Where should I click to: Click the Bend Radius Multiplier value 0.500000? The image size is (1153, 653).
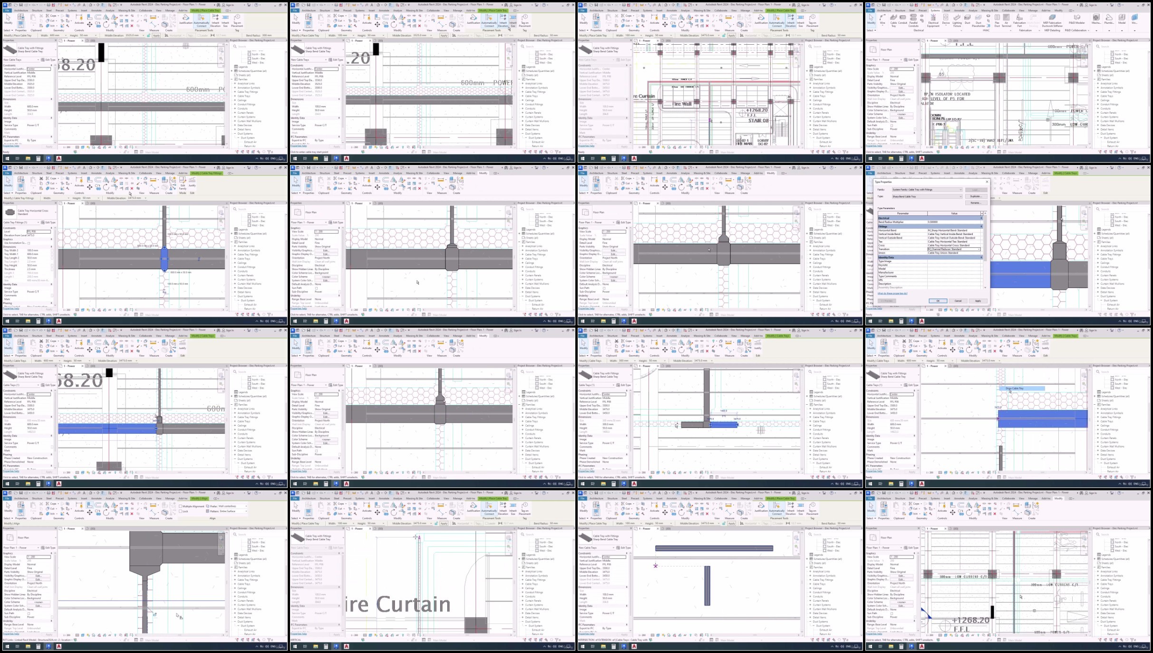coord(954,222)
